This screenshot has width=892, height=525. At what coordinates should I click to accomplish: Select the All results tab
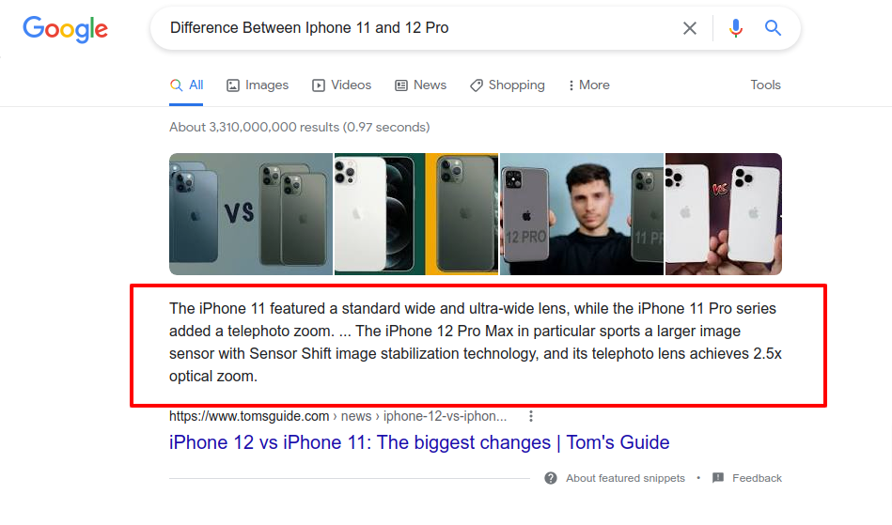[x=186, y=85]
